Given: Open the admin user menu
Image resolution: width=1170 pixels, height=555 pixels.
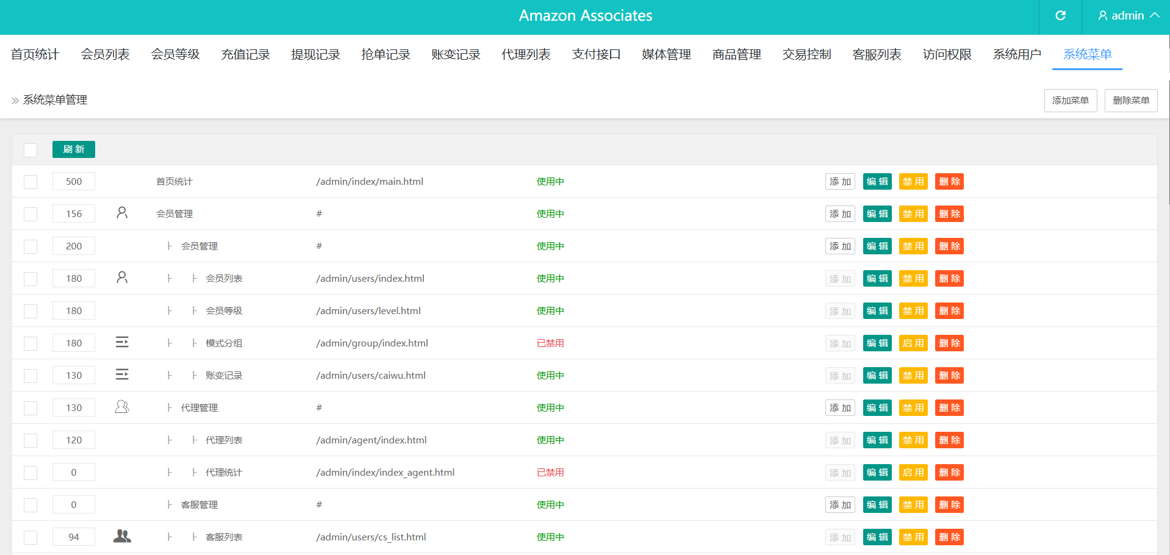Looking at the screenshot, I should click(x=1129, y=16).
